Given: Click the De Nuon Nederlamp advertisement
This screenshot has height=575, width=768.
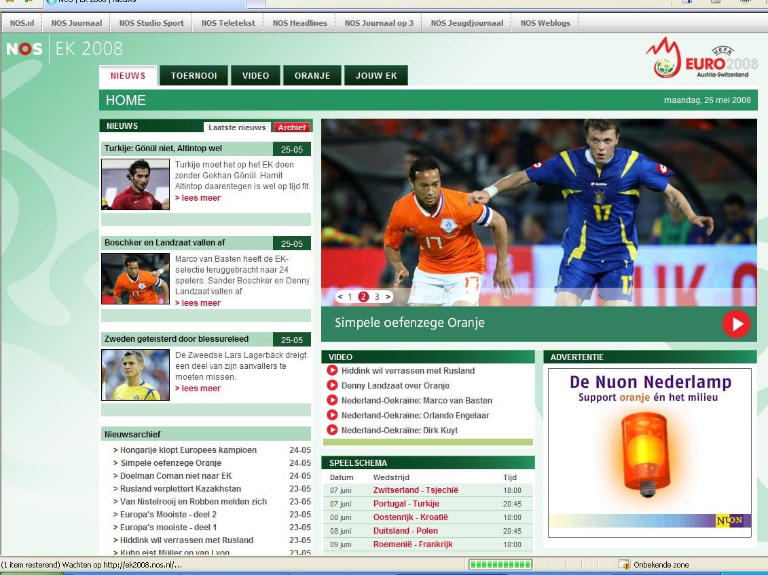Looking at the screenshot, I should [x=649, y=453].
